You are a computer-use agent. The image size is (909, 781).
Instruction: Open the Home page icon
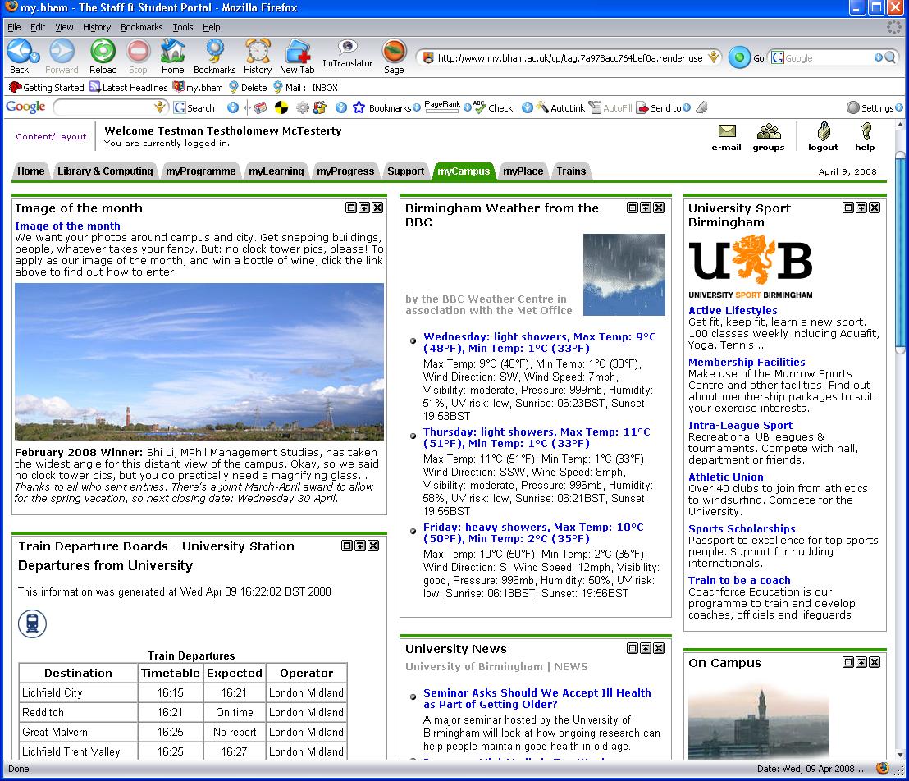[x=172, y=51]
